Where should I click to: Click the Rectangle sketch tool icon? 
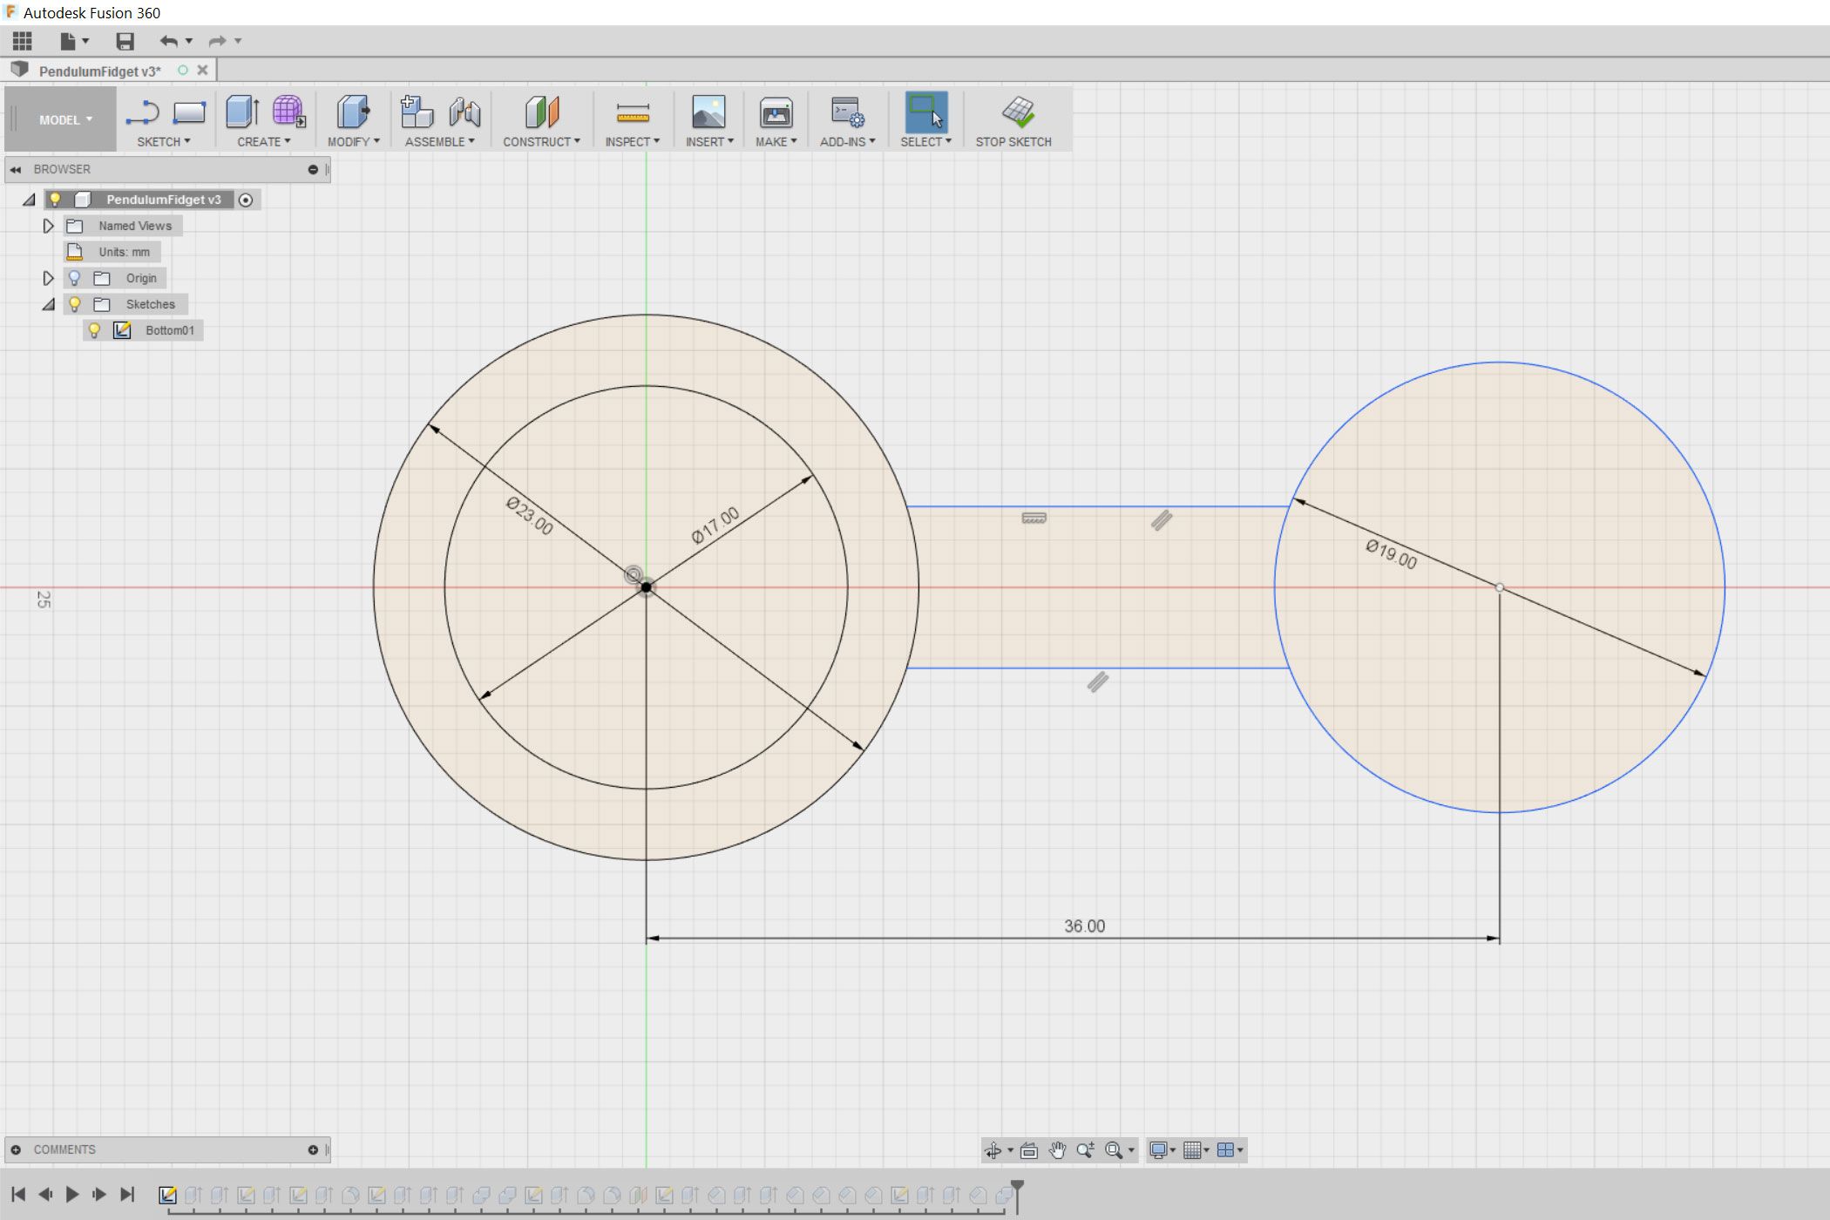tap(189, 112)
